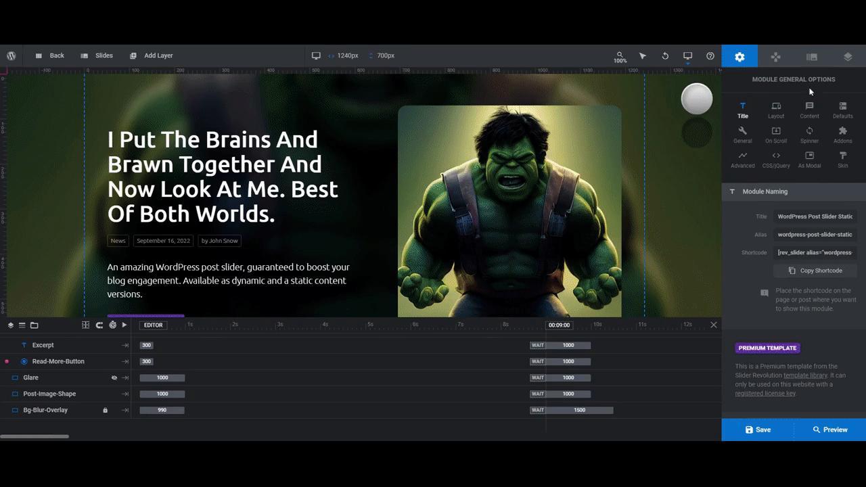This screenshot has width=866, height=487.
Task: Click the zoom magnifier showing 100%
Action: coord(620,57)
